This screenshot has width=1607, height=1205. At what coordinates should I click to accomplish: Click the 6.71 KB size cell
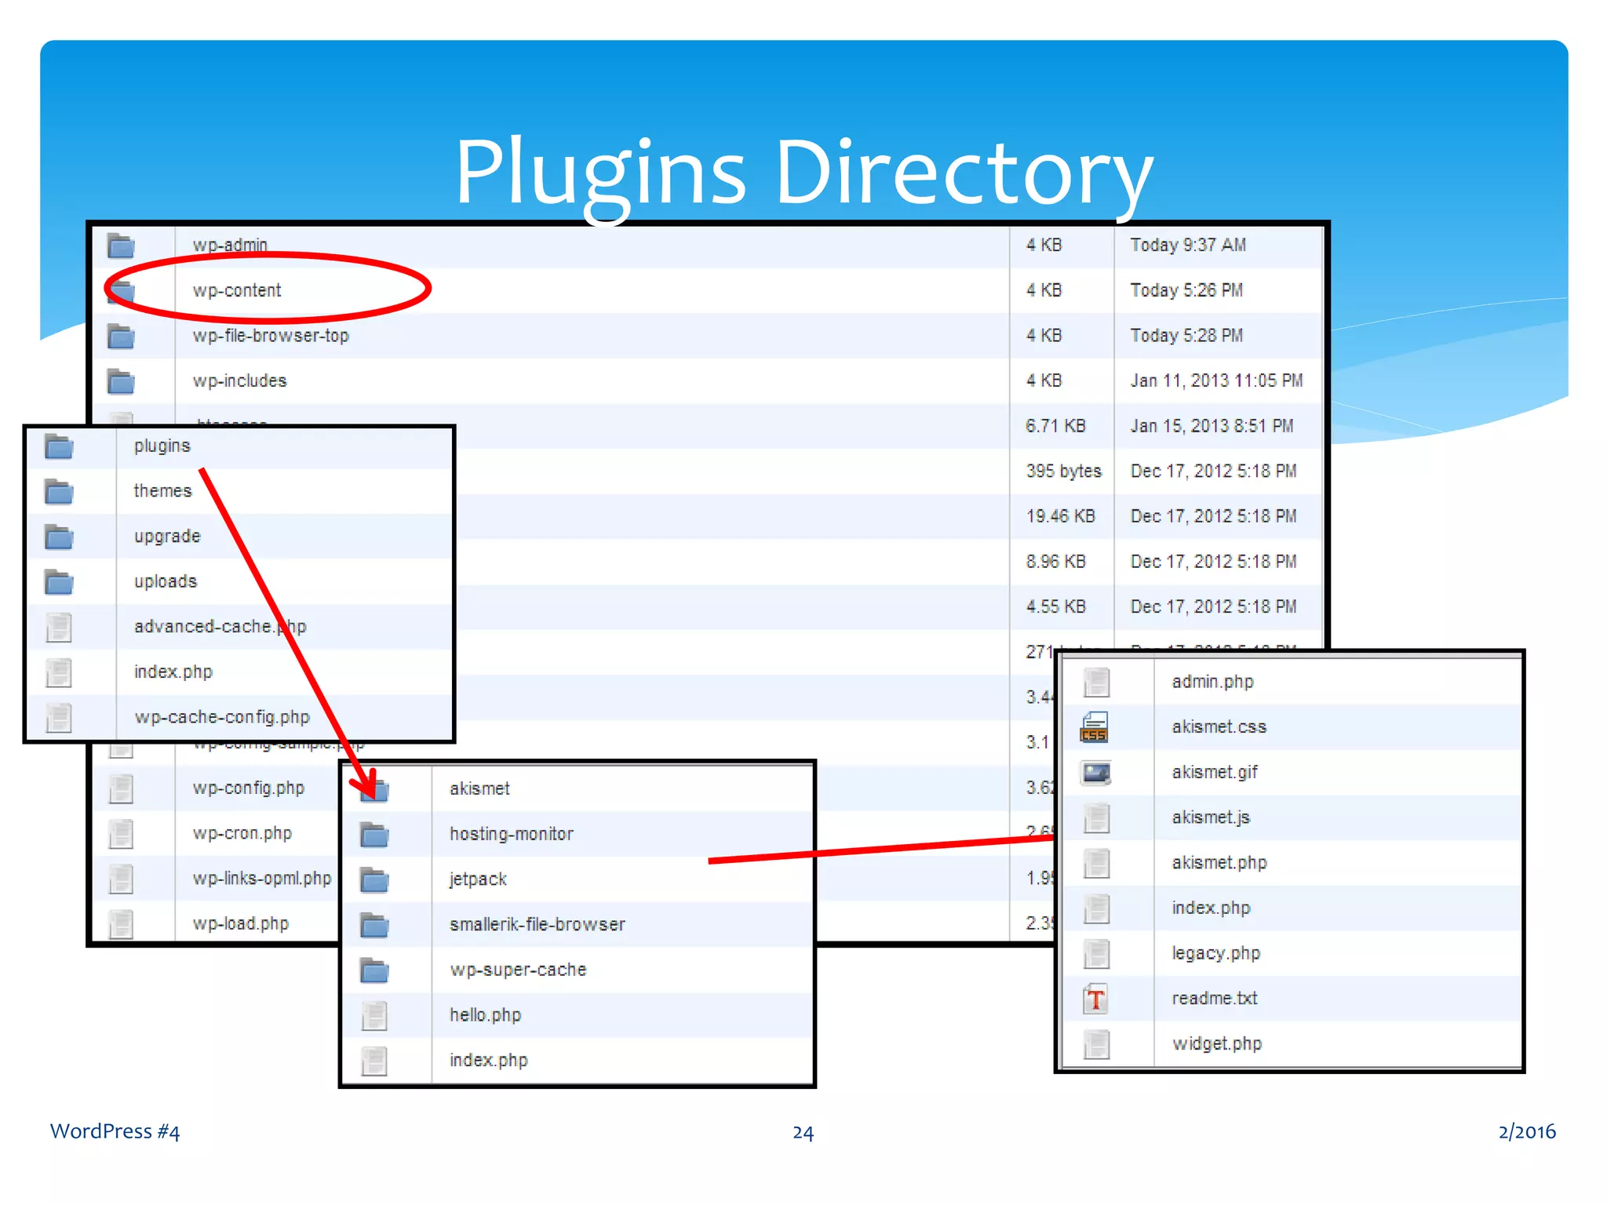tap(1055, 426)
